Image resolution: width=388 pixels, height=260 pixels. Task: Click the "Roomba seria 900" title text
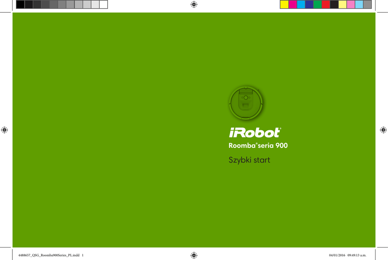pos(258,146)
